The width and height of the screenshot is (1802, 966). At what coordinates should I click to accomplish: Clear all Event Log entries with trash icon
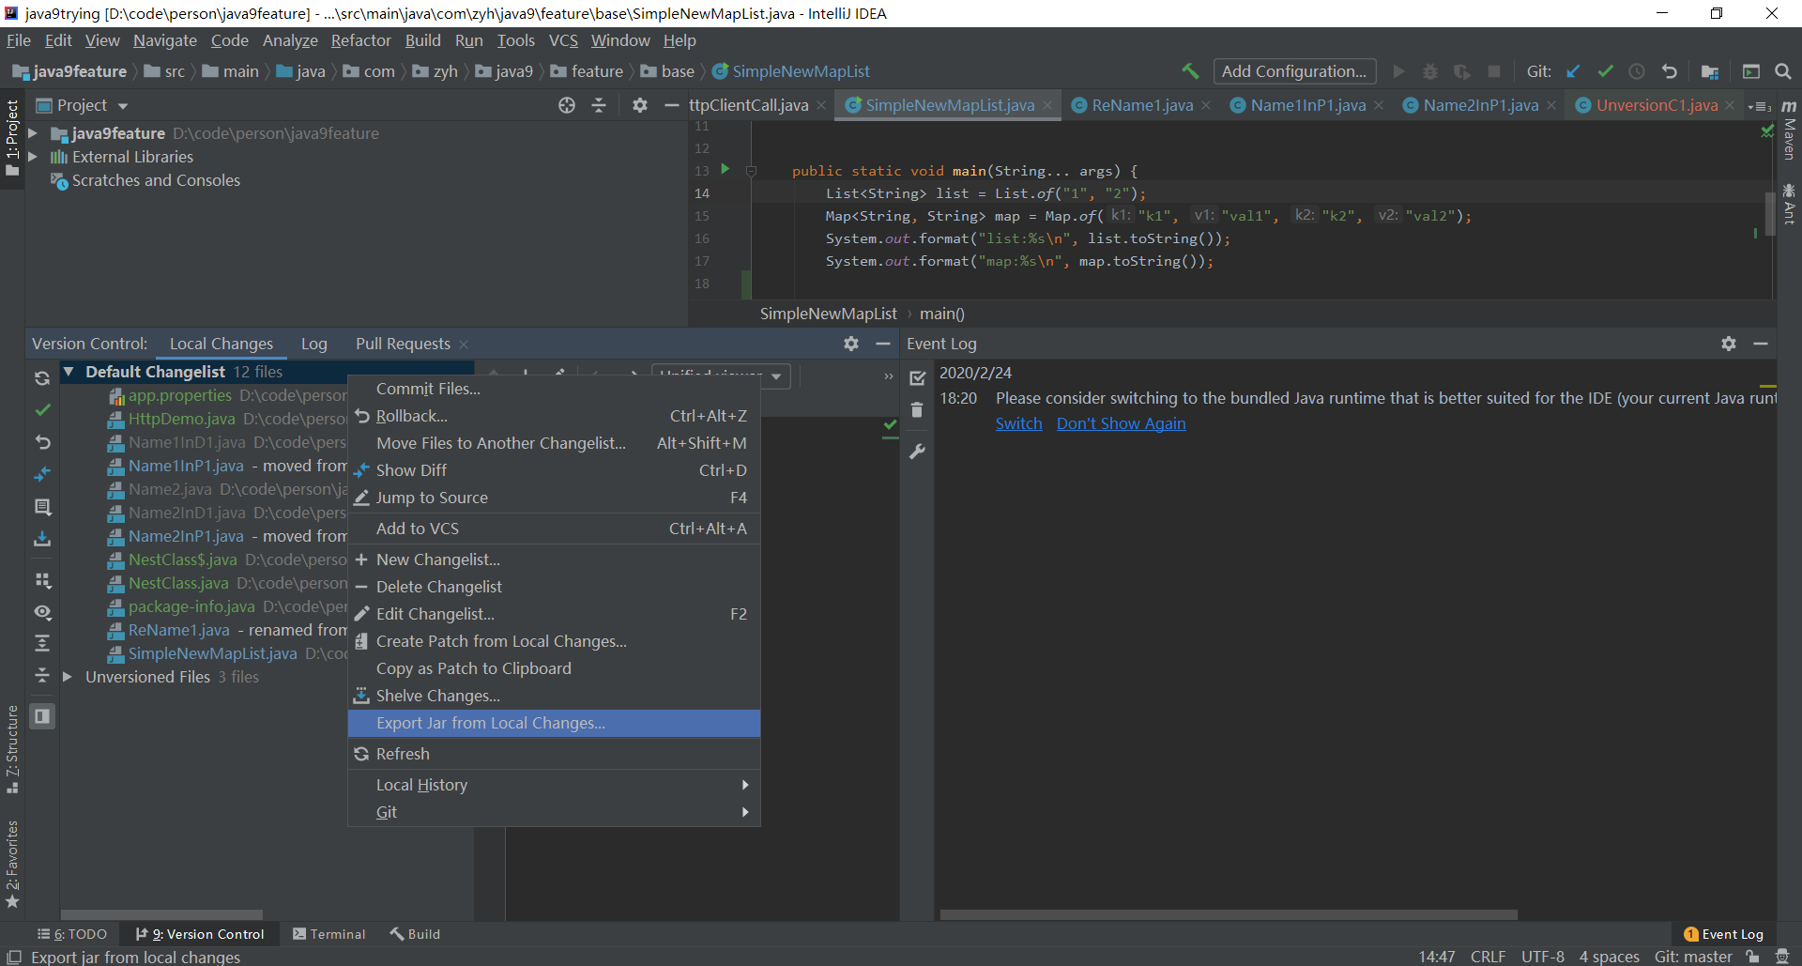(917, 410)
